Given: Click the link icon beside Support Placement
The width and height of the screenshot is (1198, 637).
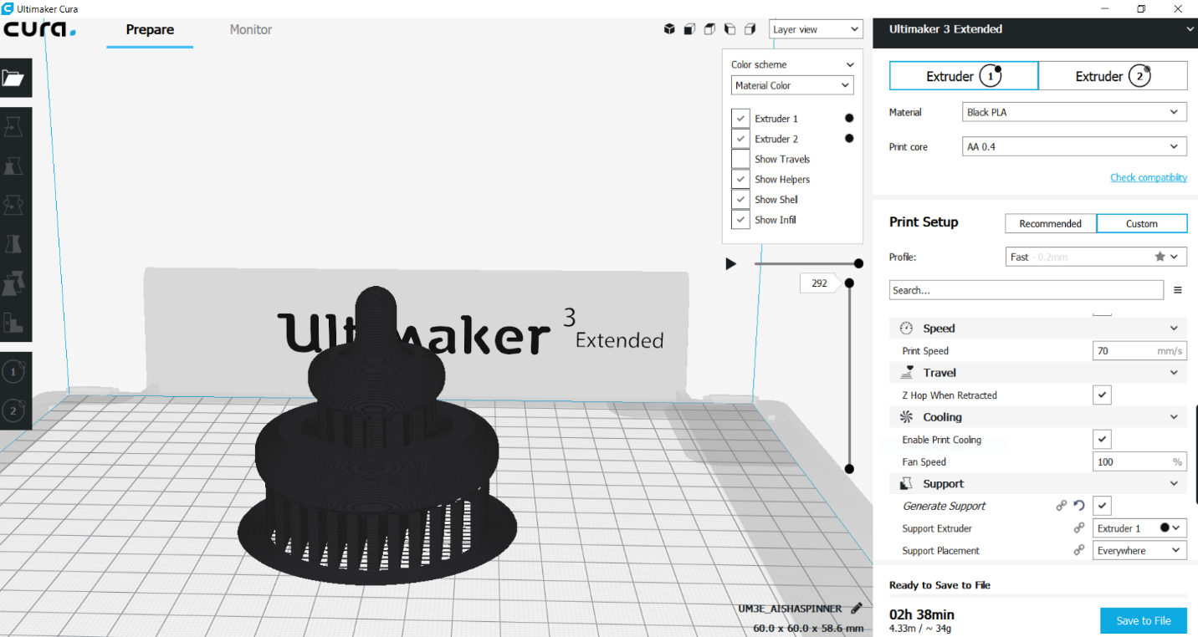Looking at the screenshot, I should click(1079, 551).
